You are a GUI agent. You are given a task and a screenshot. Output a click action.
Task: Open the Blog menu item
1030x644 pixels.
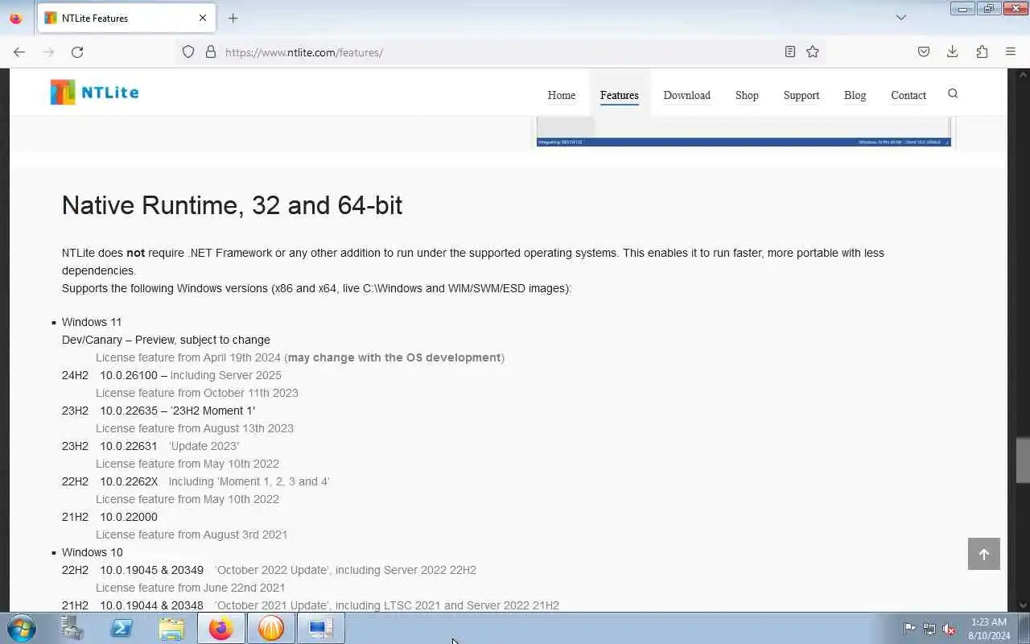(x=855, y=95)
